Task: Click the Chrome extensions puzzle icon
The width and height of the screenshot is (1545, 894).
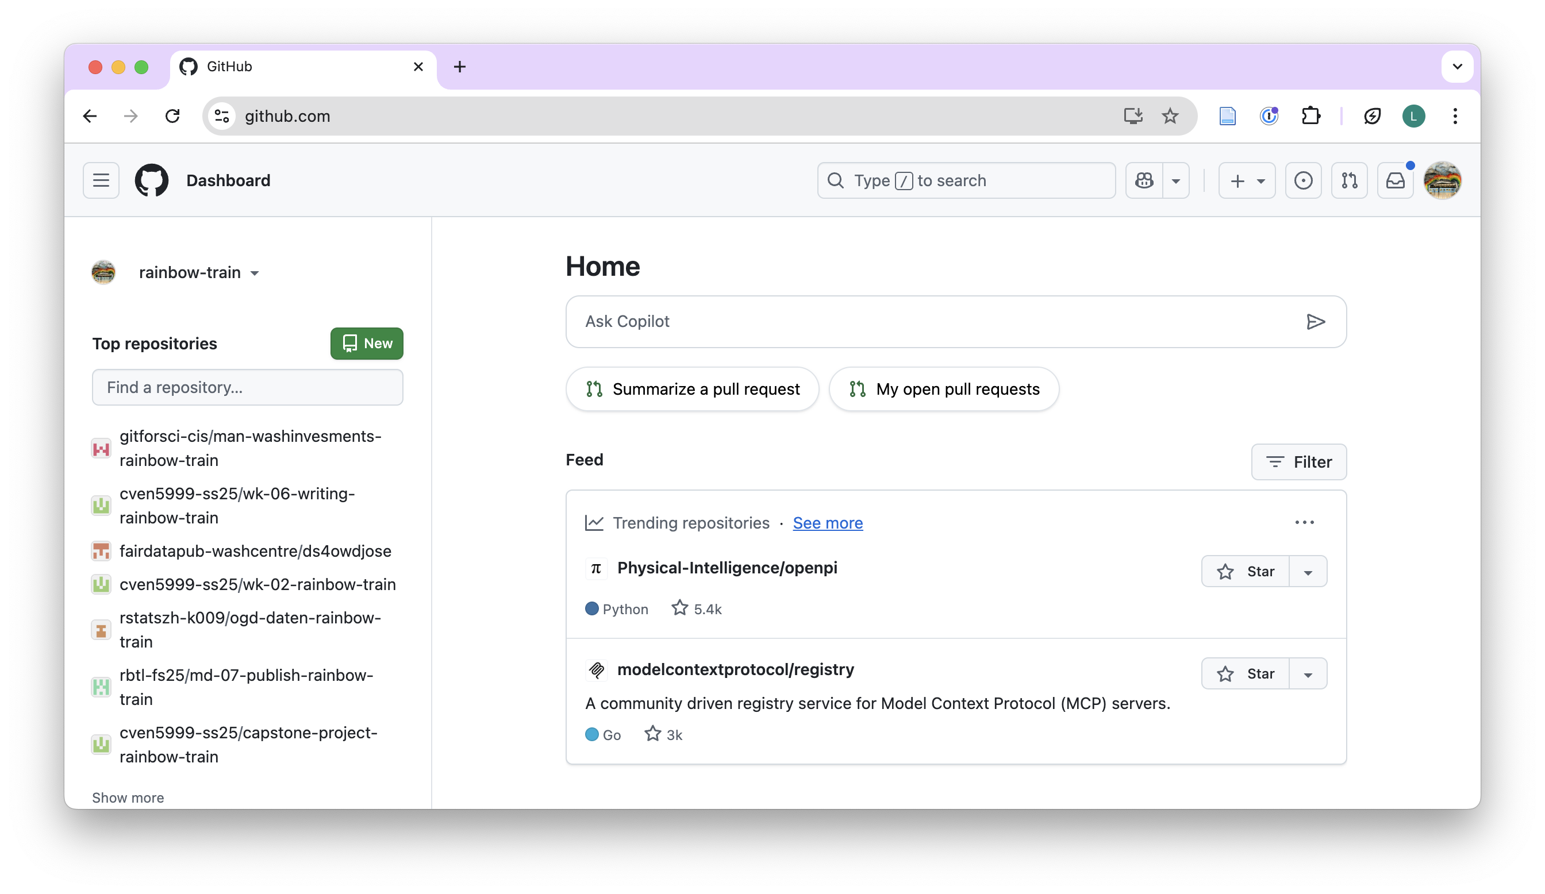Action: tap(1310, 116)
